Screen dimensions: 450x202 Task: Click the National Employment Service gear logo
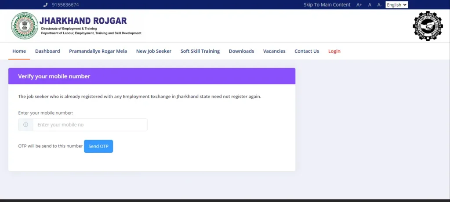coord(428,26)
